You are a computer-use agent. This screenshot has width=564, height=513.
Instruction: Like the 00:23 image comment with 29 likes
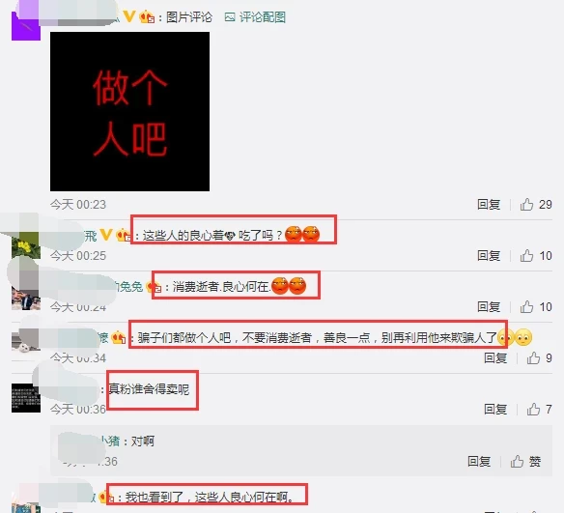tap(526, 205)
